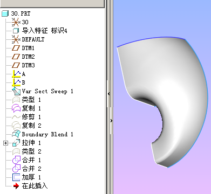Click the 复制 1 copy icon
Screen dimensions: 211x194
coord(16,108)
